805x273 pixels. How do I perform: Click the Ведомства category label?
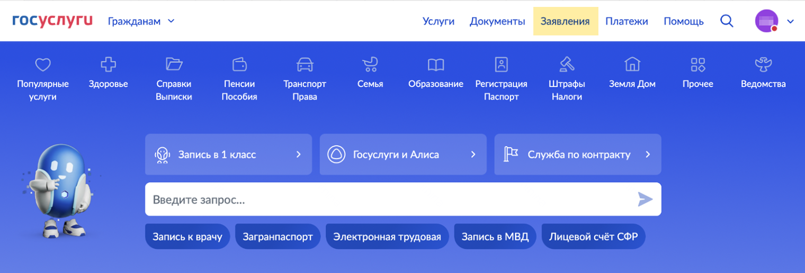pos(763,84)
